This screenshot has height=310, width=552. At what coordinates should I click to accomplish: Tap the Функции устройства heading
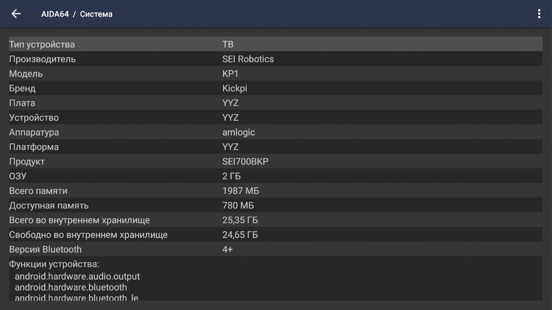[x=54, y=264]
